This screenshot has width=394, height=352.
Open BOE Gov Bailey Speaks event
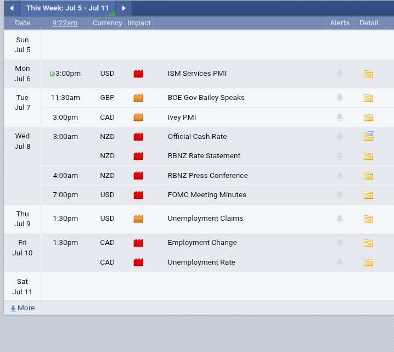(206, 98)
